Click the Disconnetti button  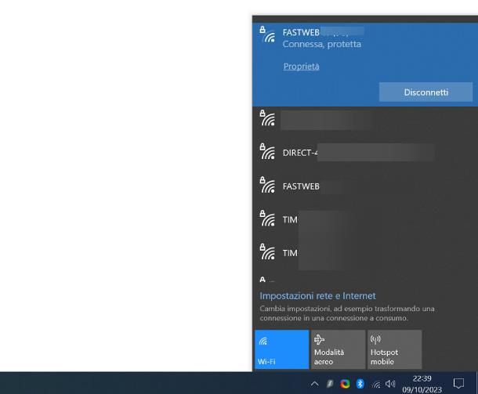425,92
